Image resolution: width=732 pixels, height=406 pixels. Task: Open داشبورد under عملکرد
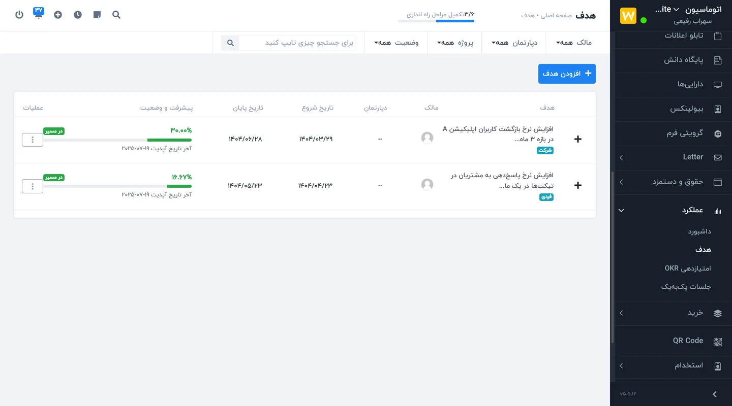click(x=699, y=231)
